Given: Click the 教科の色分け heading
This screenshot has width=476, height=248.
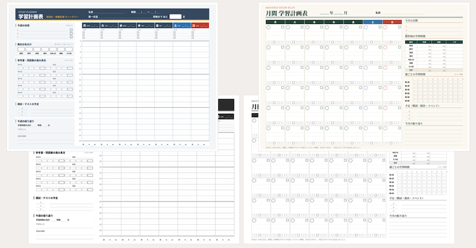Looking at the screenshot, I should coord(25,44).
